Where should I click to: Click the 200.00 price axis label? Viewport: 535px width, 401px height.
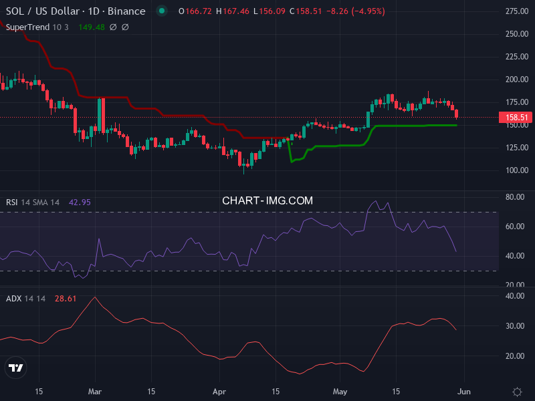(517, 80)
